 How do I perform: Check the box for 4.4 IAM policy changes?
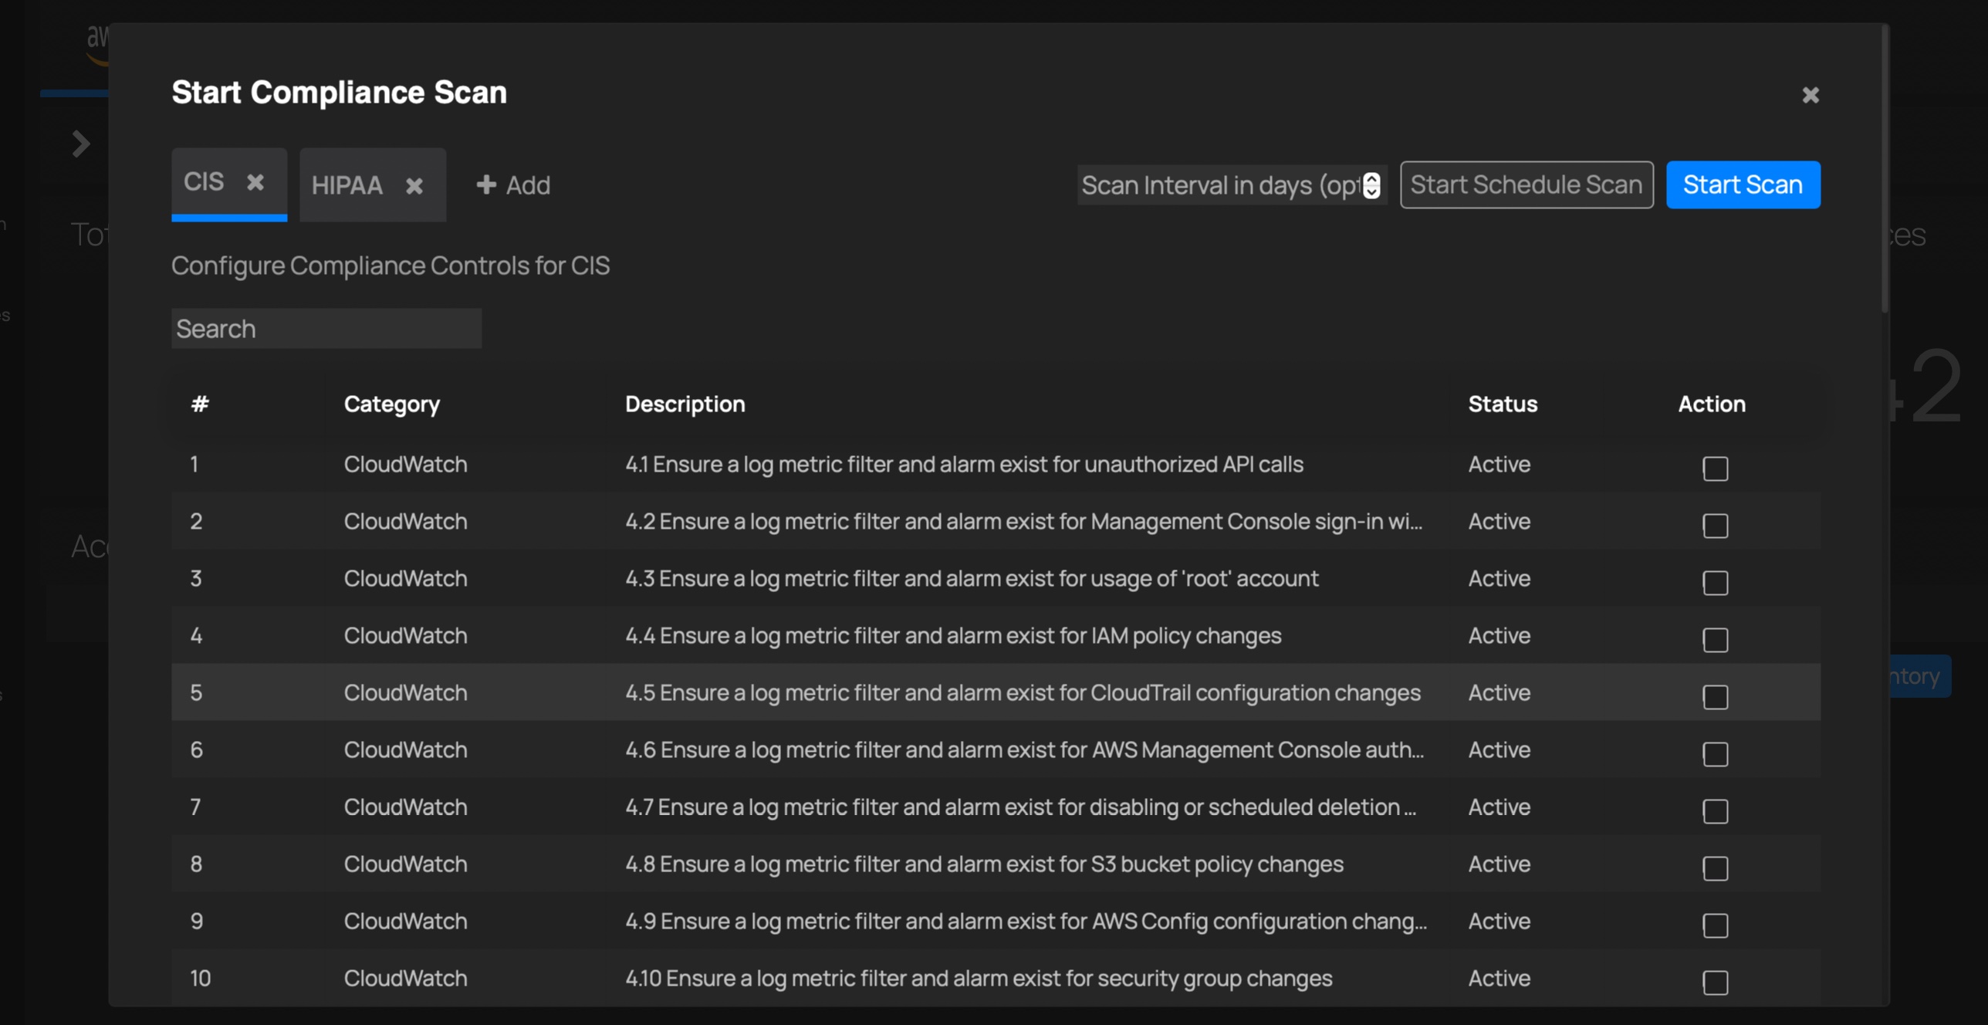(x=1715, y=639)
